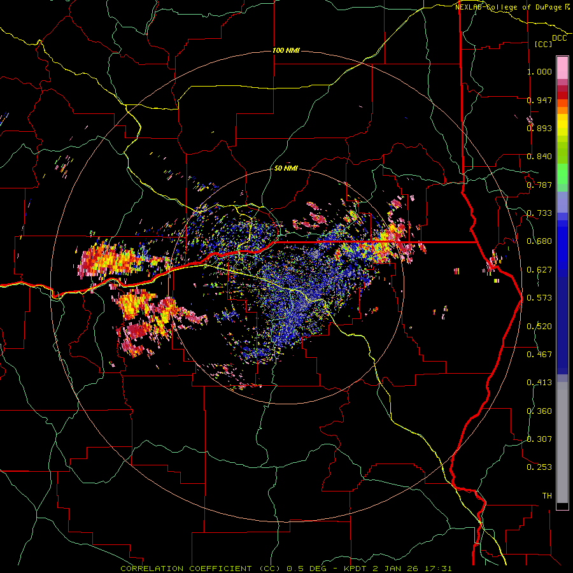
Task: Click the 17:31 timestamp in the caption
Action: click(x=439, y=569)
